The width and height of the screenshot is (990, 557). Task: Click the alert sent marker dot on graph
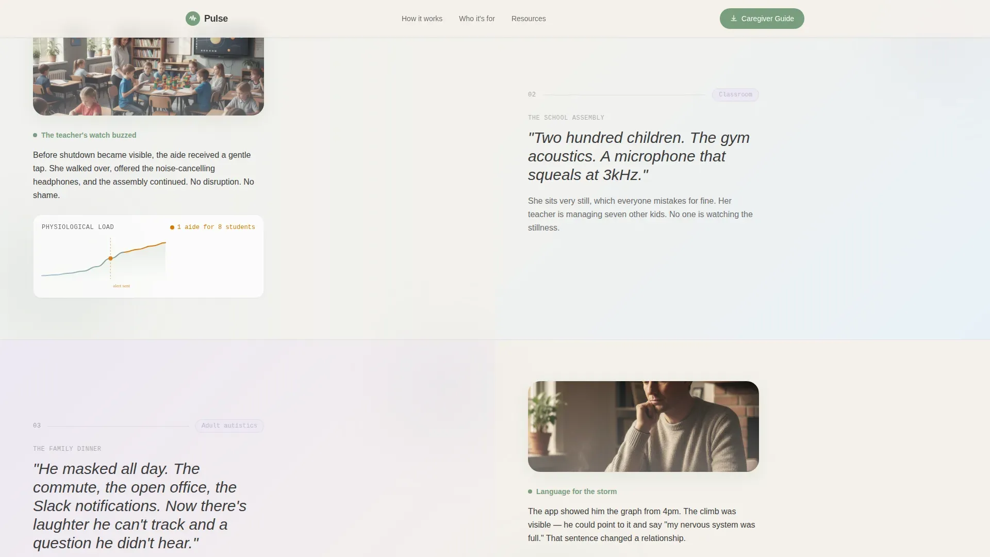[x=110, y=258]
